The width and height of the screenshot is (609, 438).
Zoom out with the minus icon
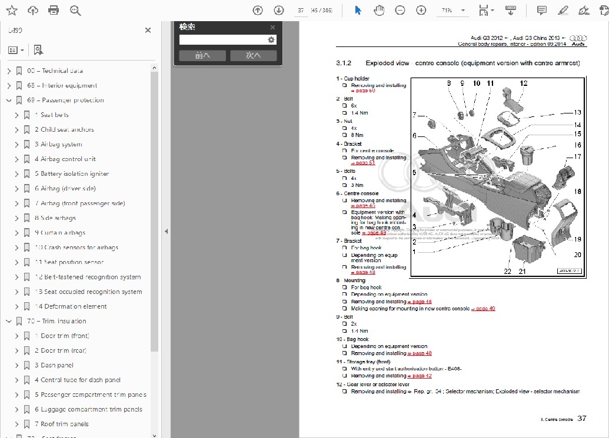(x=400, y=11)
